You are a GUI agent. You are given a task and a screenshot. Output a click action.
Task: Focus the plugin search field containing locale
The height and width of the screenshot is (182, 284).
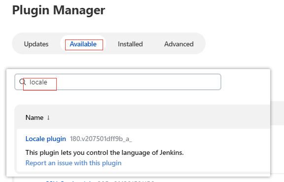tap(118, 82)
